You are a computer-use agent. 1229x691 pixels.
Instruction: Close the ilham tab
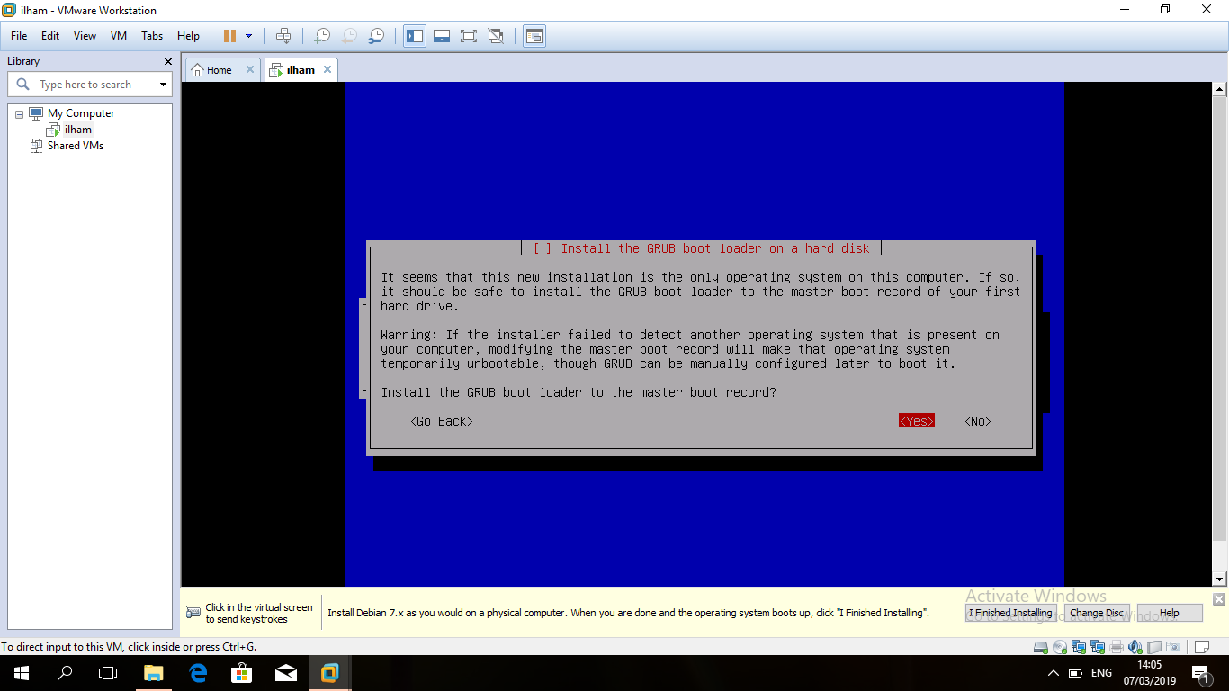(x=327, y=69)
